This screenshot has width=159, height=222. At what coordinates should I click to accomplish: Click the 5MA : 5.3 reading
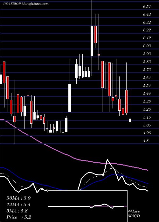pos(17,211)
